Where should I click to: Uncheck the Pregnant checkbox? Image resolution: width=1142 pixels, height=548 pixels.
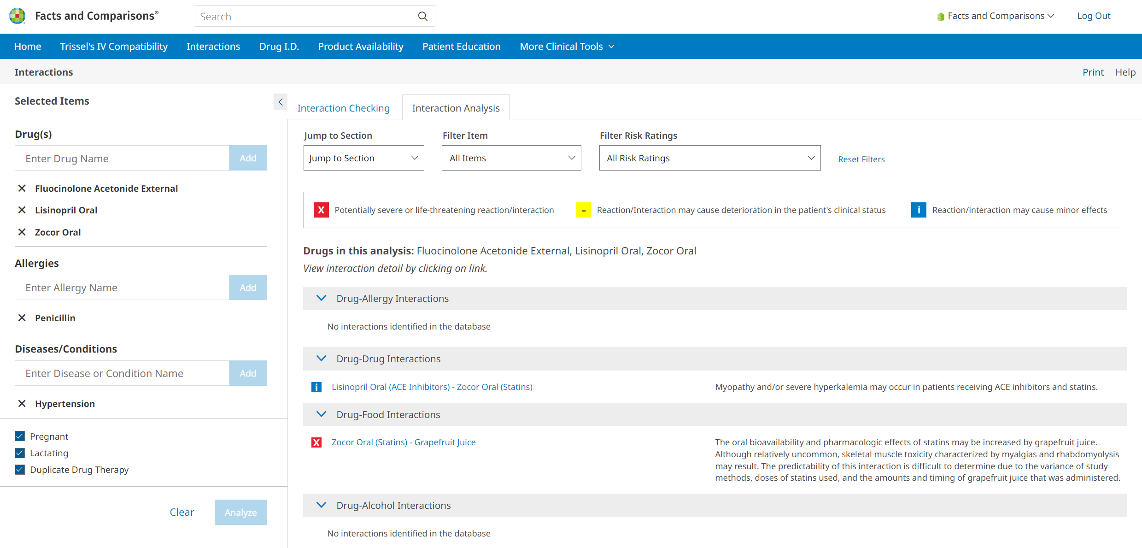pyautogui.click(x=20, y=436)
